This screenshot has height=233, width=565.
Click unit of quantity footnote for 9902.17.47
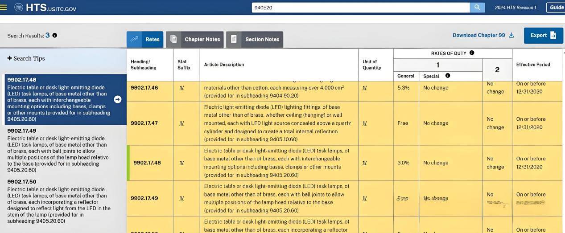pyautogui.click(x=365, y=123)
